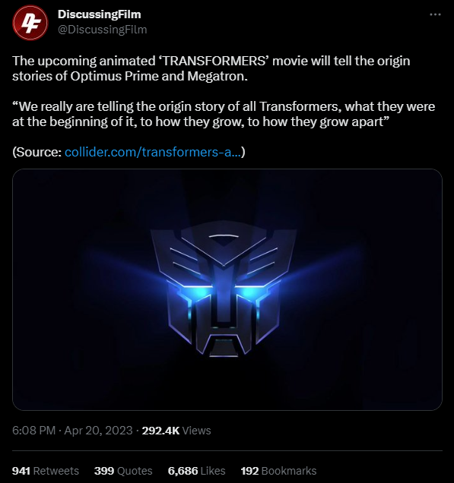
Task: View the 292.4K Views analytics
Action: [176, 431]
